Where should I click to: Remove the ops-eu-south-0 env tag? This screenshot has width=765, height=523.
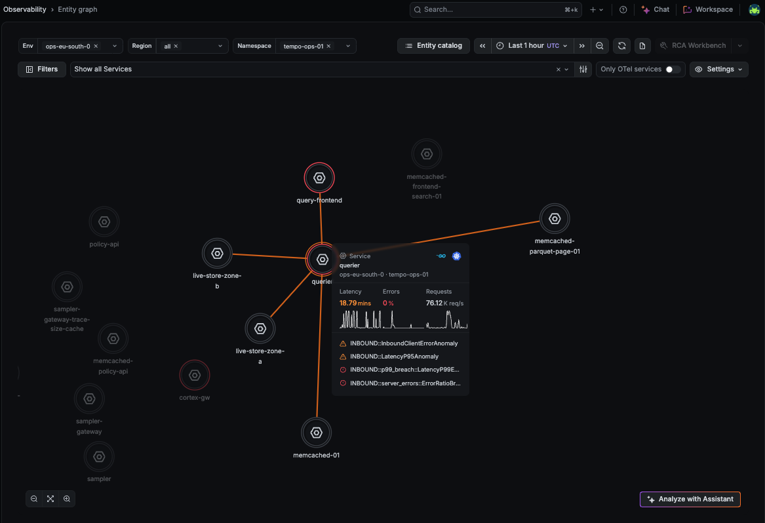96,47
